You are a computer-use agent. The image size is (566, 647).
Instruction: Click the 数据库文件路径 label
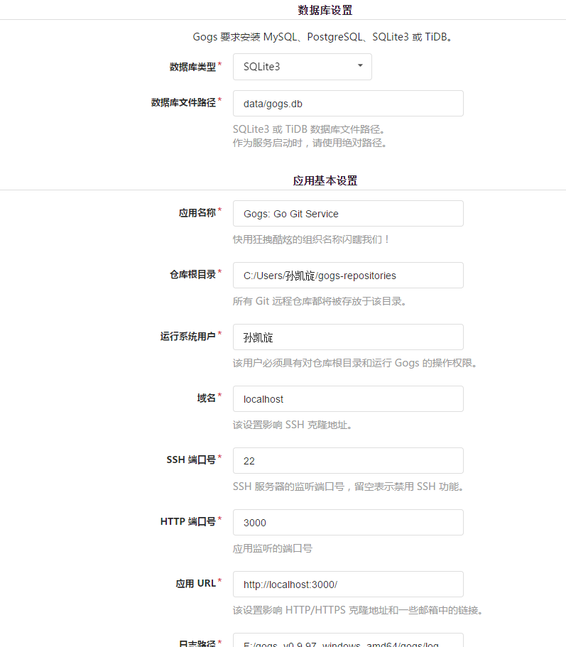(184, 102)
